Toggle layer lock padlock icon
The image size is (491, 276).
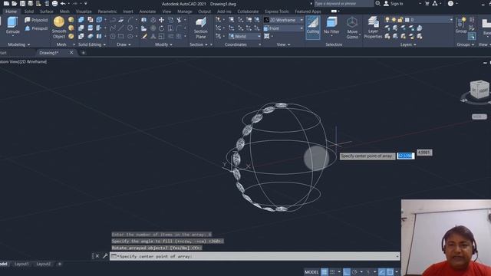[400, 20]
